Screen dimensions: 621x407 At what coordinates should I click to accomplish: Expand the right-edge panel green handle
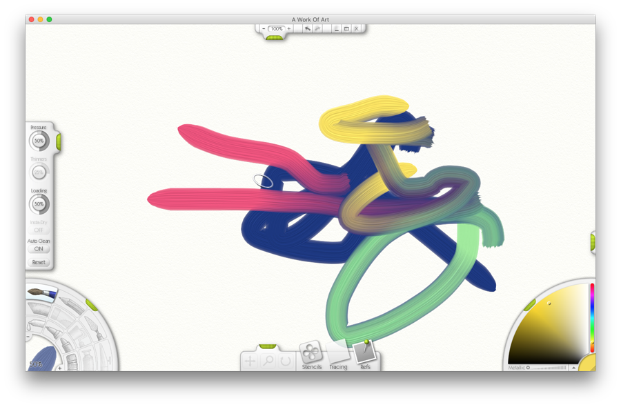[593, 242]
